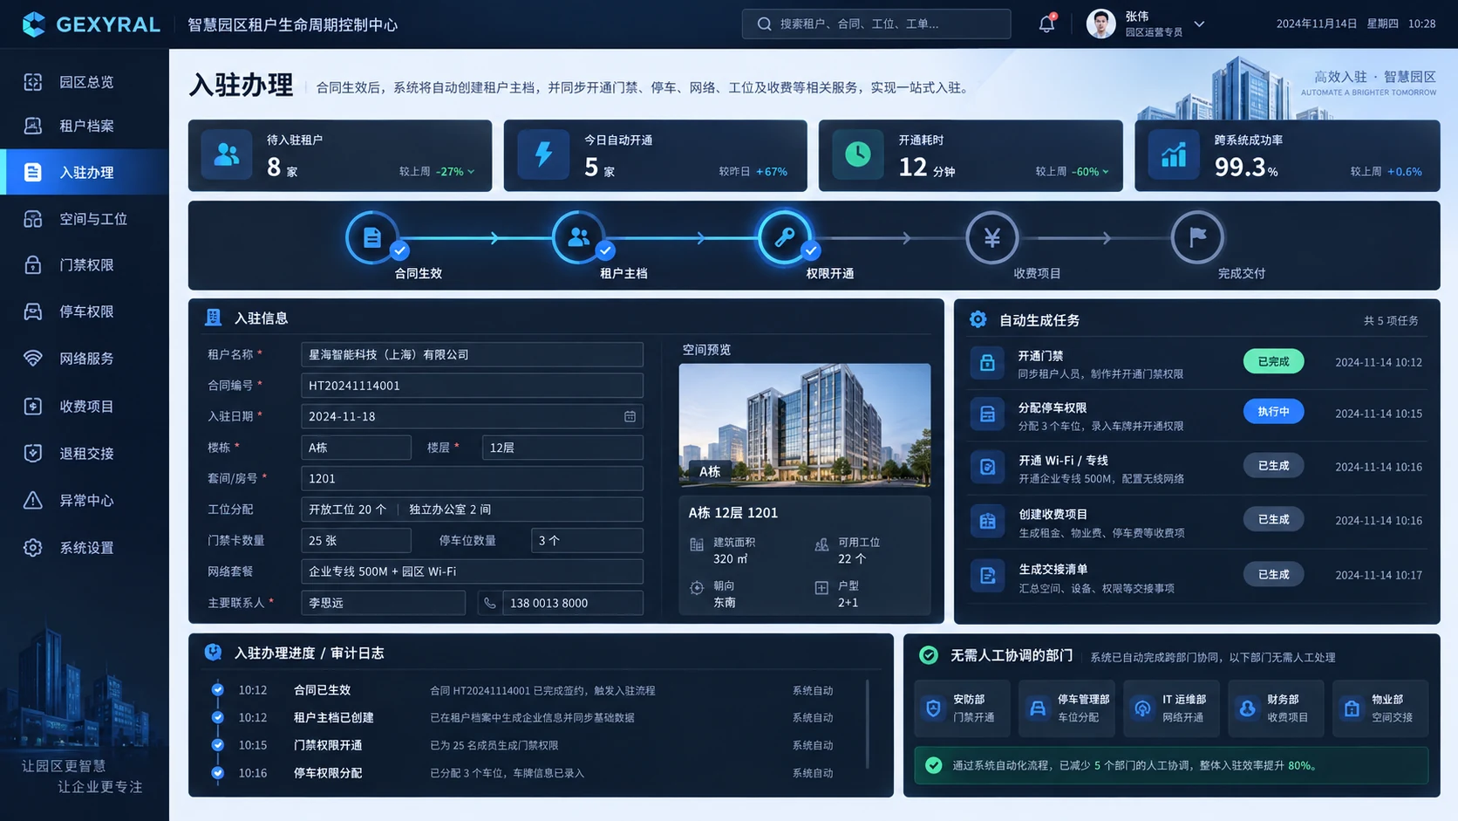The width and height of the screenshot is (1458, 821).
Task: Click the 执行中 status for 分配停车权限
Action: pyautogui.click(x=1273, y=411)
